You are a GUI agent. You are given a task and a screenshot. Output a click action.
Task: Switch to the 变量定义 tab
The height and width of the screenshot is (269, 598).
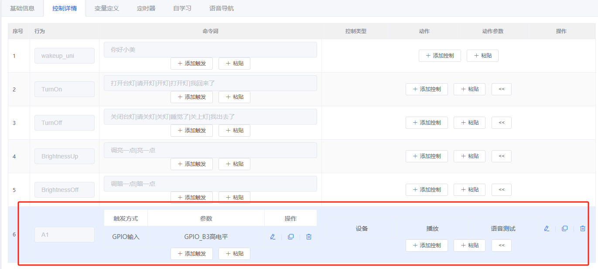point(107,8)
